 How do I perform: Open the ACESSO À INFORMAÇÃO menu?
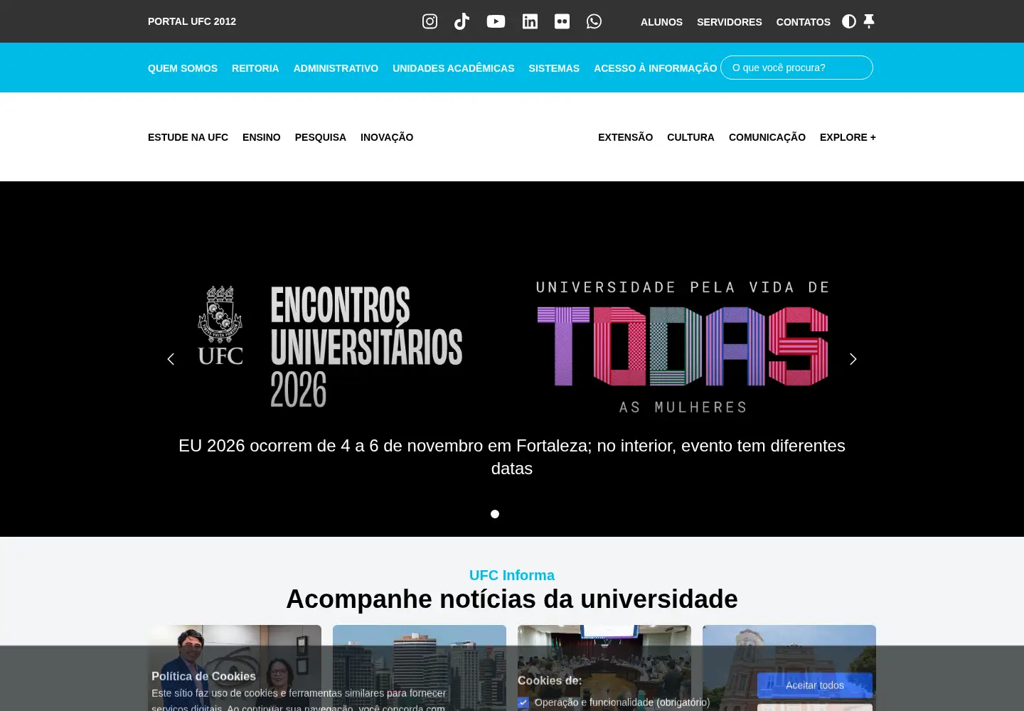point(655,68)
